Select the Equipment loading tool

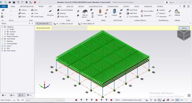146,16
